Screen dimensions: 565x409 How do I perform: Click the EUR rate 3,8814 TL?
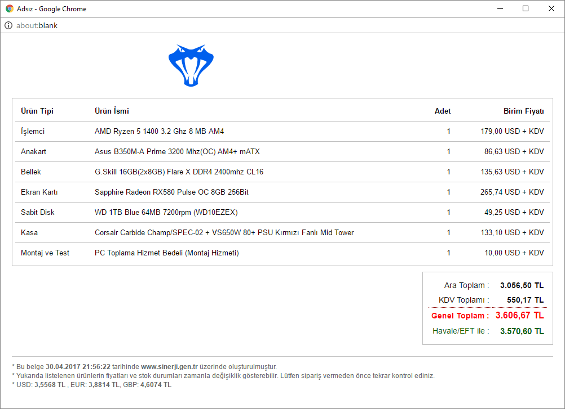(104, 385)
